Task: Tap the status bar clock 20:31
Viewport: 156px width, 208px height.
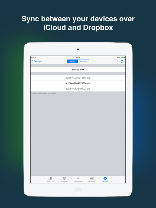Action: pos(78,57)
